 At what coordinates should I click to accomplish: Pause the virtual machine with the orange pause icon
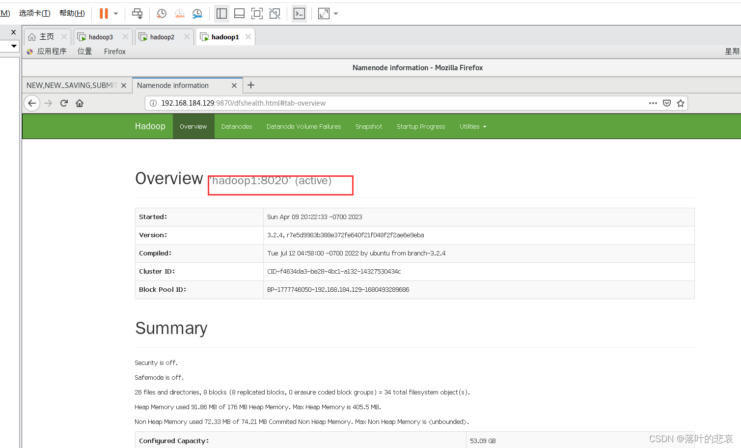point(104,14)
